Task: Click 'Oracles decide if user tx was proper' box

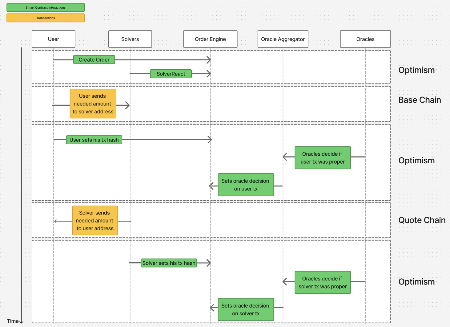Action: pos(323,158)
